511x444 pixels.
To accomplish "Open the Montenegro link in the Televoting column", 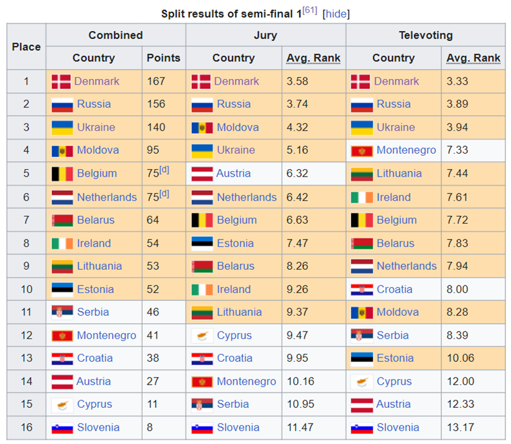I will click(406, 150).
